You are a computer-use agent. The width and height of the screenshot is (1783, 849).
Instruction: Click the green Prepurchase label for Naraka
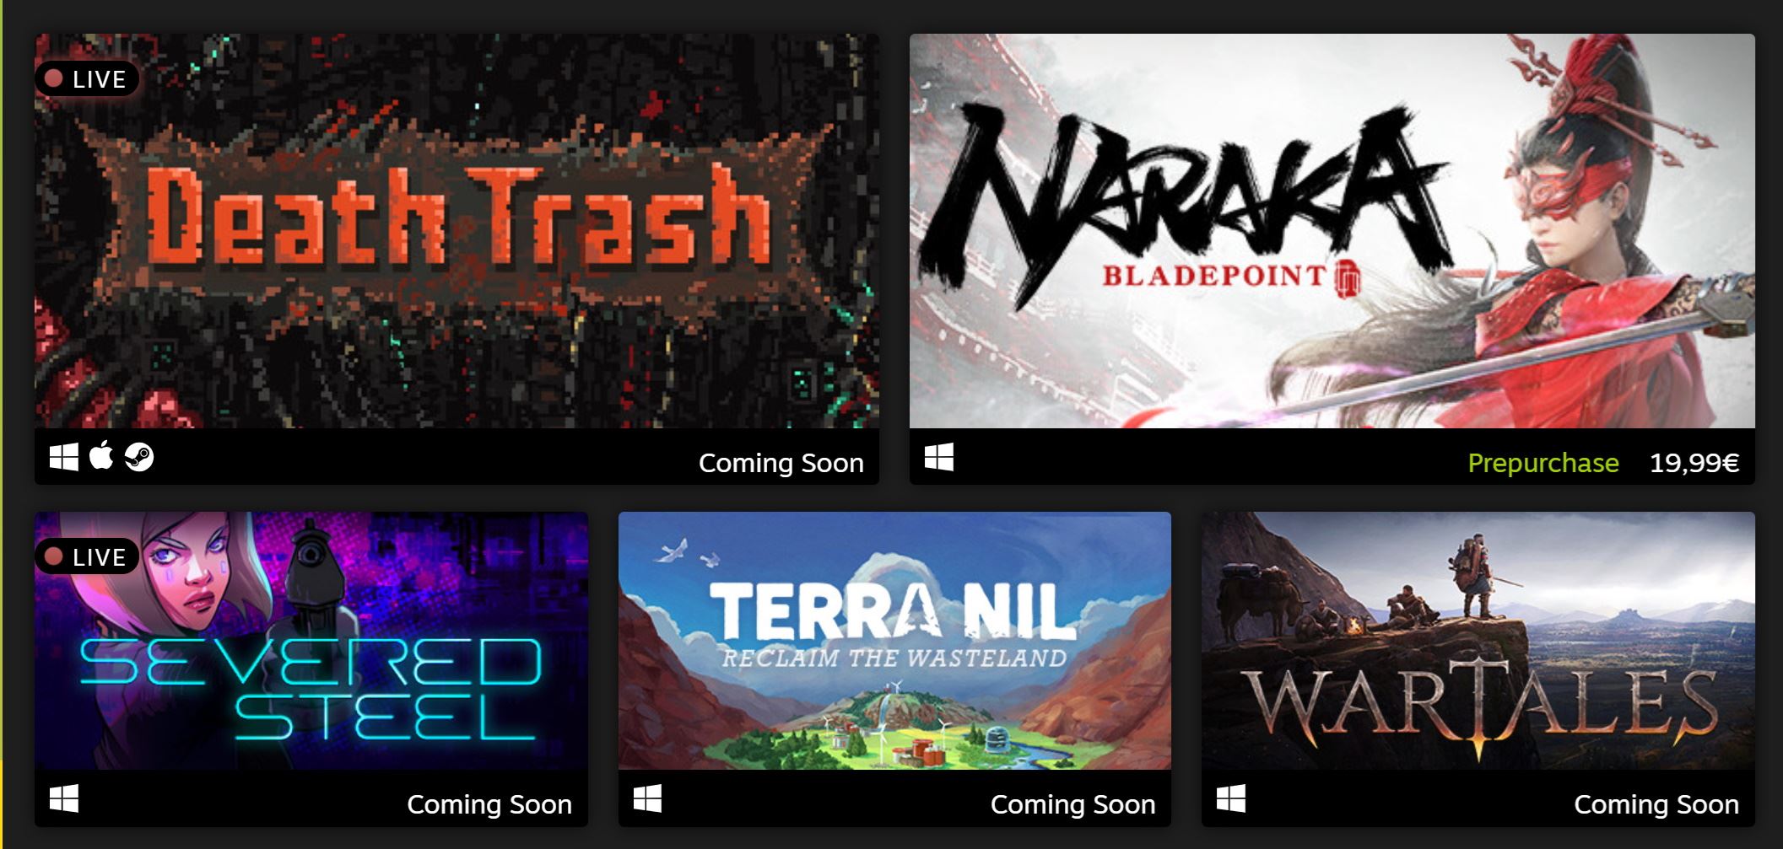coord(1543,463)
